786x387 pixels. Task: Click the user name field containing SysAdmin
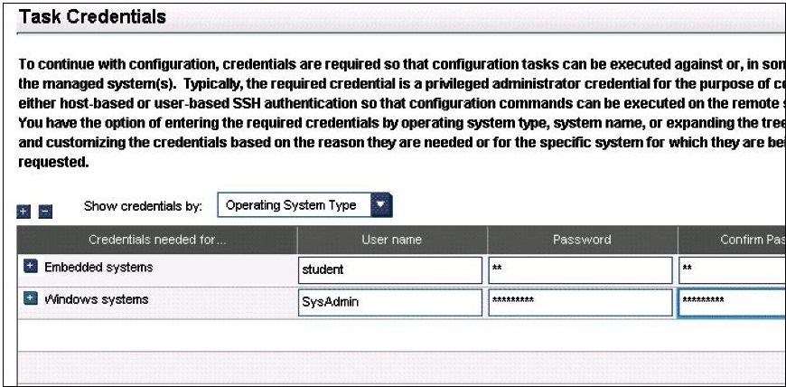390,303
